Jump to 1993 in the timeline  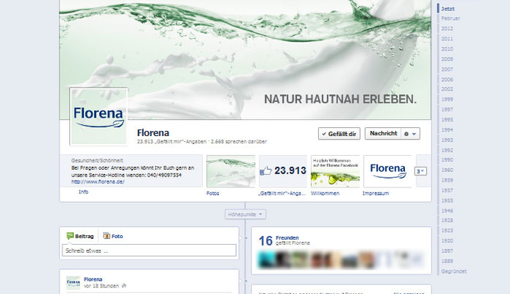447,140
